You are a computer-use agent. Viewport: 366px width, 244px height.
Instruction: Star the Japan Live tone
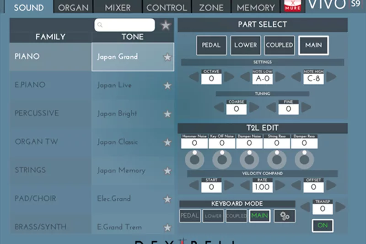[167, 86]
